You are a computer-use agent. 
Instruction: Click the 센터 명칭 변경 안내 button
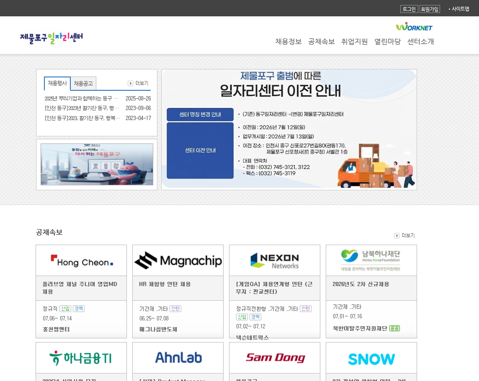click(200, 115)
